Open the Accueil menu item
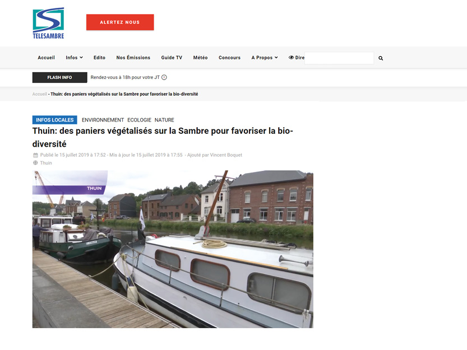The image size is (467, 350). point(46,58)
